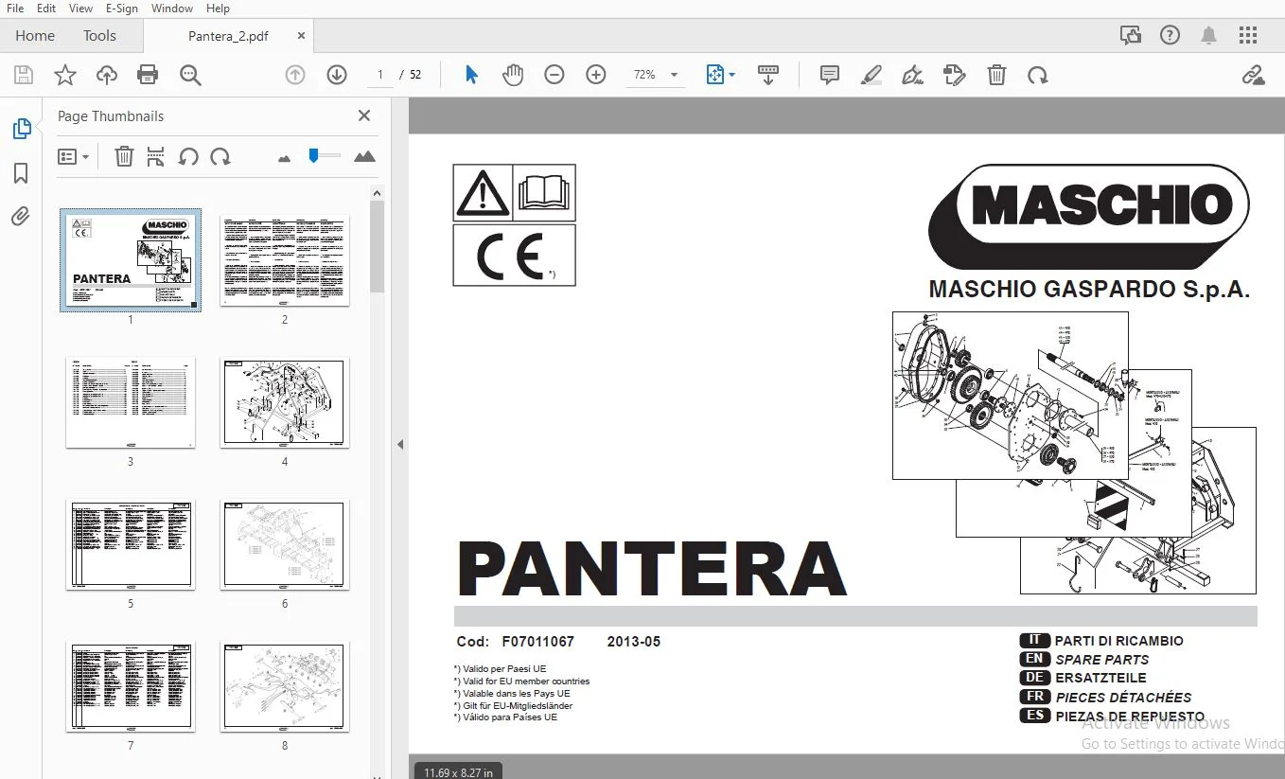This screenshot has height=779, width=1285.
Task: Add a comment sticky note
Action: tap(830, 75)
